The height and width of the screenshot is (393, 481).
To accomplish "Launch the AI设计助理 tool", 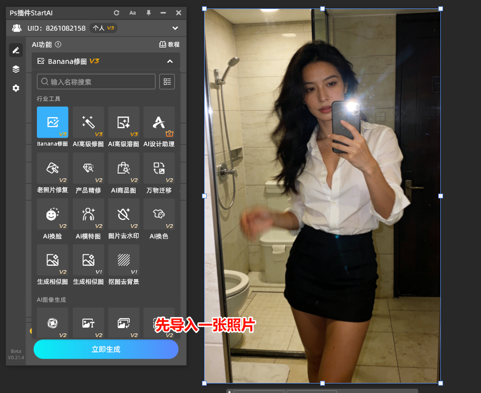I will click(159, 122).
